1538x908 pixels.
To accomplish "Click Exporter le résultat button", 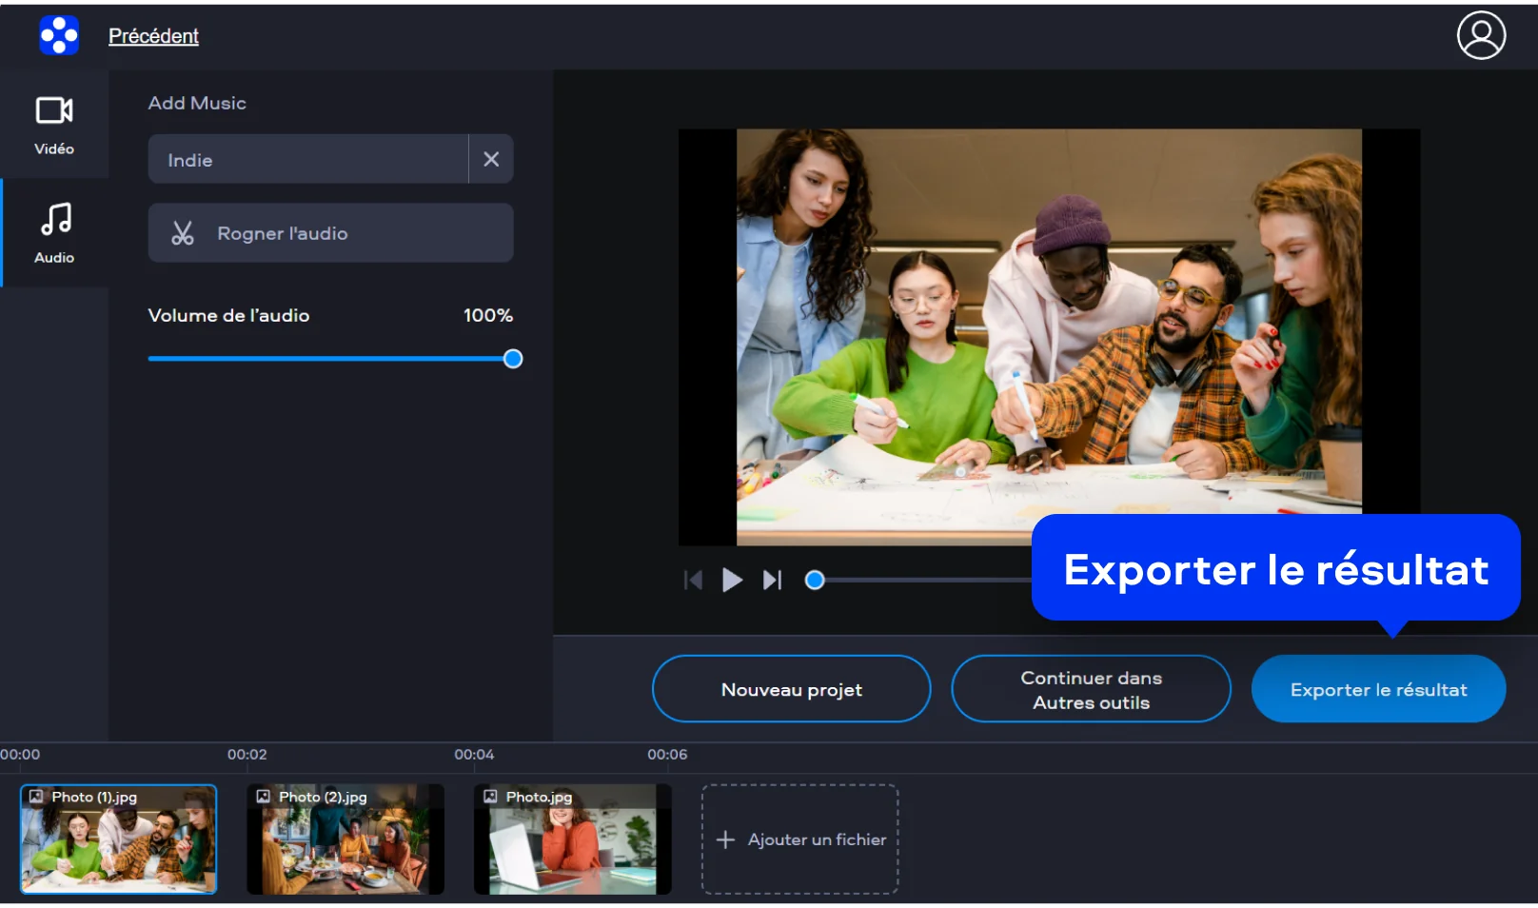I will click(1377, 689).
